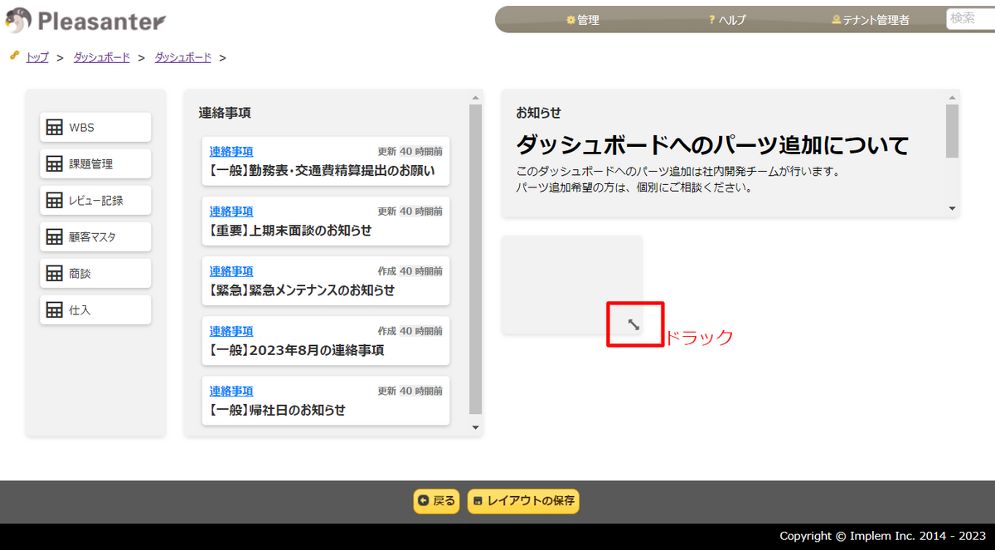Click the table icon beside 課題管理
The height and width of the screenshot is (550, 995).
51,163
